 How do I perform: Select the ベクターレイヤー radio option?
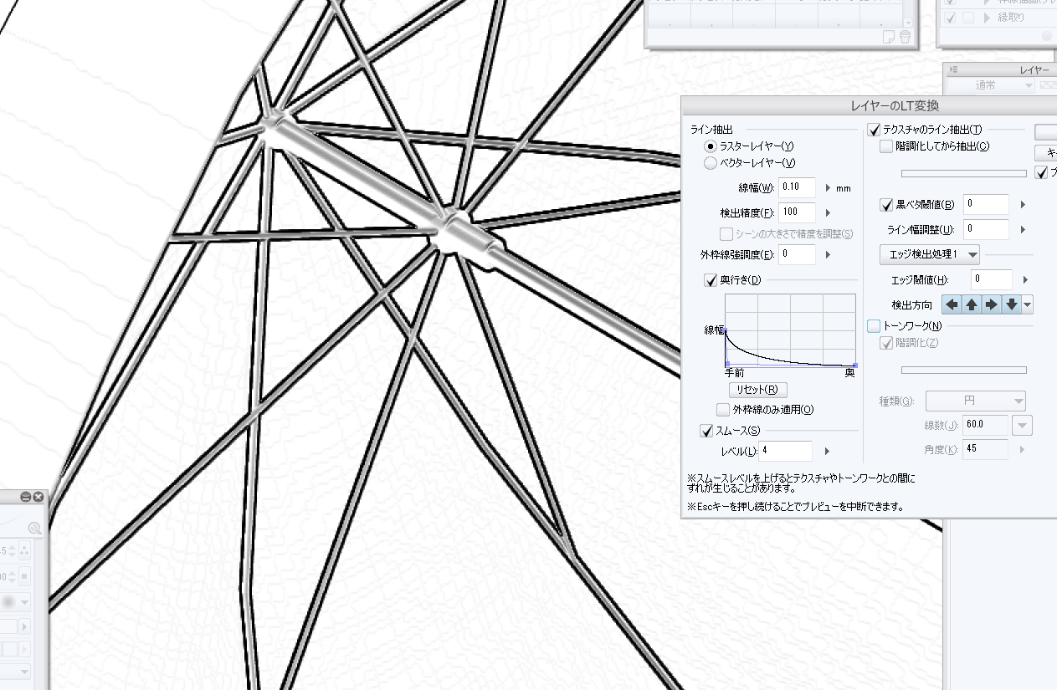coord(711,164)
